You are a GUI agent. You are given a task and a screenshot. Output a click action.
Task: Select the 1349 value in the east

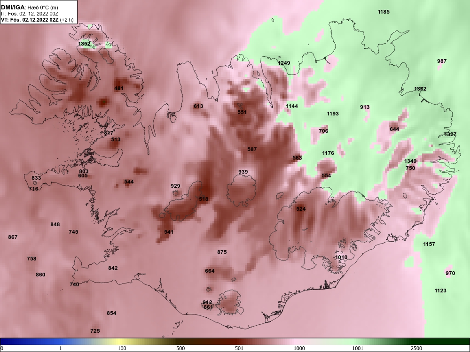(x=410, y=161)
